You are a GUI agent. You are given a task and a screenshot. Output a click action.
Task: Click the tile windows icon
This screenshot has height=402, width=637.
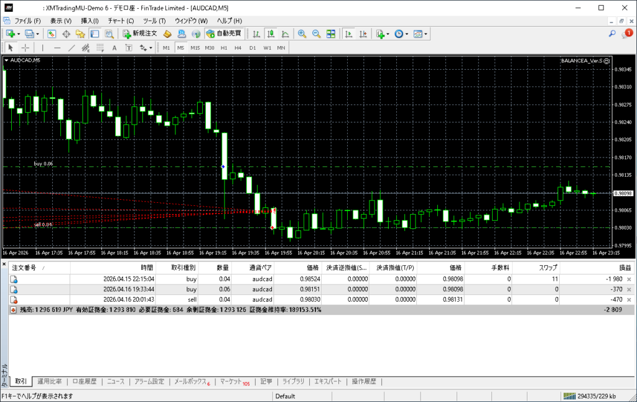[330, 34]
